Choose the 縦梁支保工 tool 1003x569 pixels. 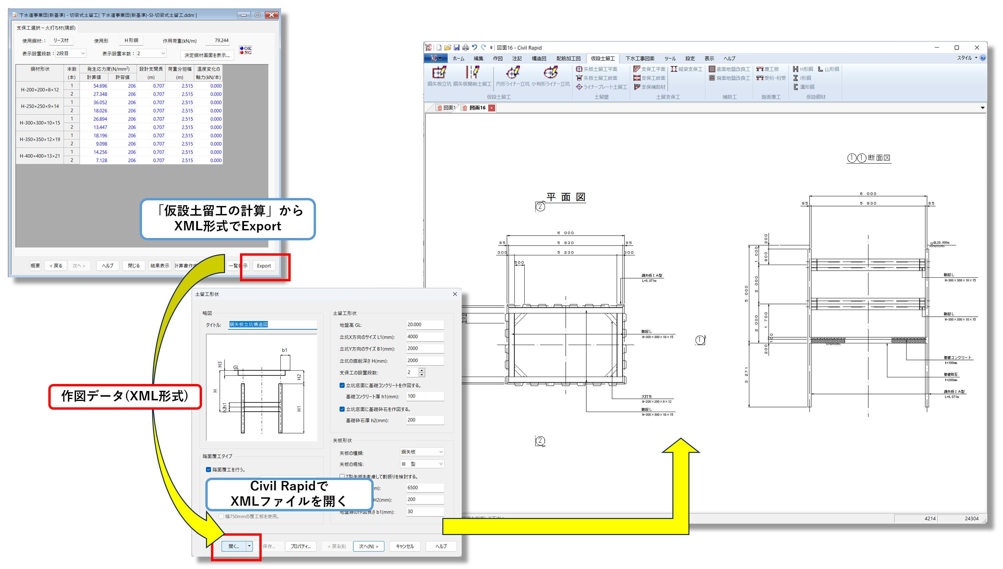pos(687,69)
